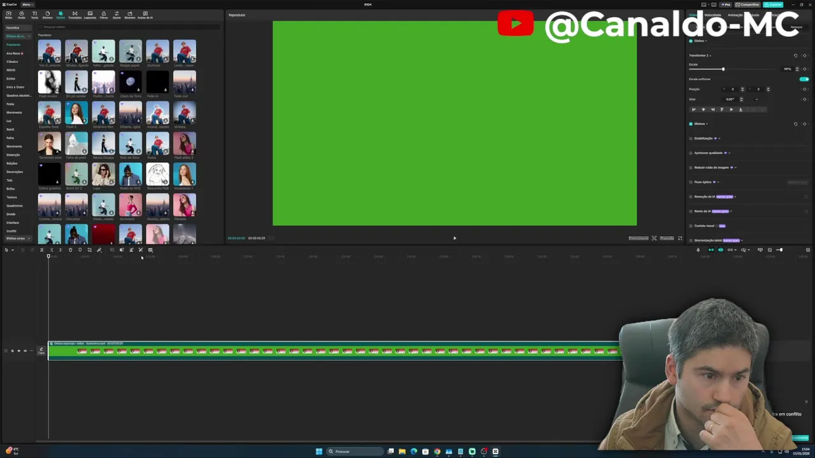Click the redo arrow in timeline toolbar

[x=32, y=250]
